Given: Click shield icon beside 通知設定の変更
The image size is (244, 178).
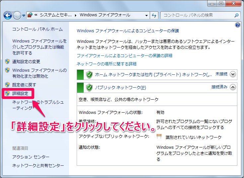Looking at the screenshot, I should tap(7, 61).
